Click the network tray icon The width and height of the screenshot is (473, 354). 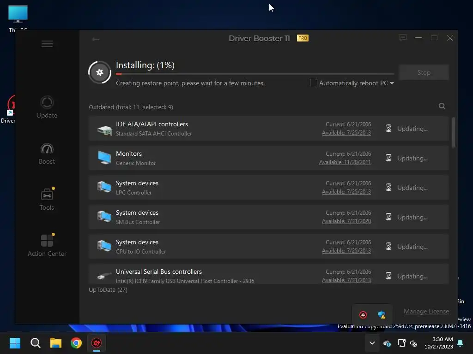coord(401,343)
